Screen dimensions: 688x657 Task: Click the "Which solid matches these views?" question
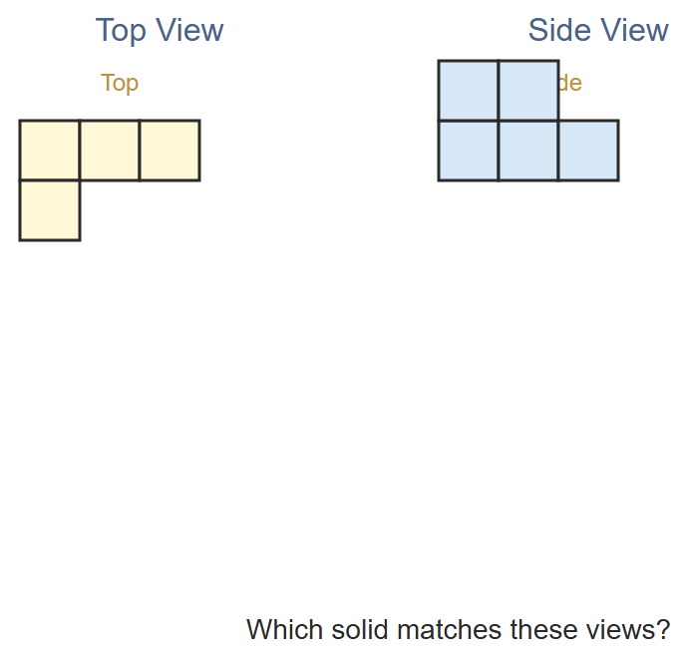[459, 630]
